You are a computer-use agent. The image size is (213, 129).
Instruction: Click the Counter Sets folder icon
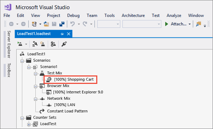point(29,117)
